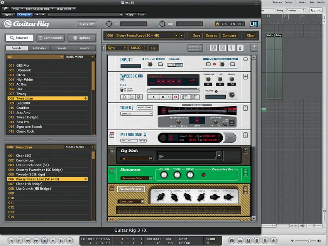This screenshot has height=246, width=328.
Task: Open the BANK MENU dropdown
Action: pos(80,57)
